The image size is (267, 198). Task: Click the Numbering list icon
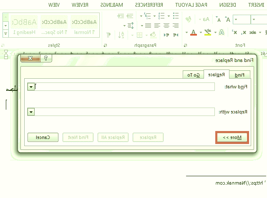(161, 16)
